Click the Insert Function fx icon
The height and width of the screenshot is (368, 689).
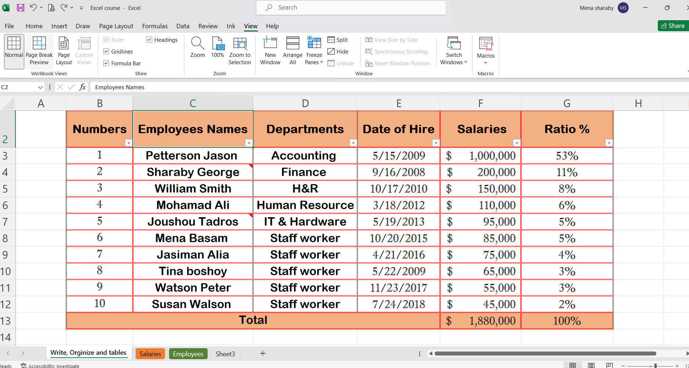tap(83, 87)
